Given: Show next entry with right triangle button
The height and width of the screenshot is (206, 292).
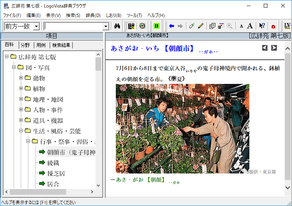Looking at the screenshot, I should click(274, 48).
